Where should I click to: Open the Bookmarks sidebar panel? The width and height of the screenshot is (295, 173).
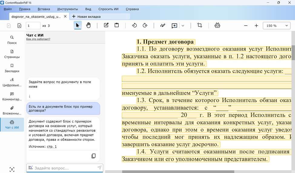(x=12, y=68)
